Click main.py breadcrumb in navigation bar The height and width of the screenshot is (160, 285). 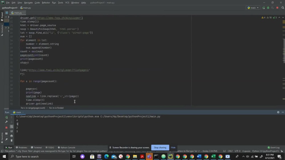tap(25, 8)
